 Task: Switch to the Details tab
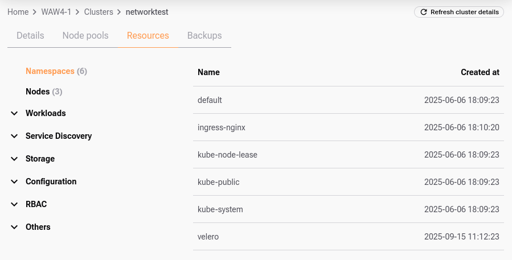[x=30, y=36]
